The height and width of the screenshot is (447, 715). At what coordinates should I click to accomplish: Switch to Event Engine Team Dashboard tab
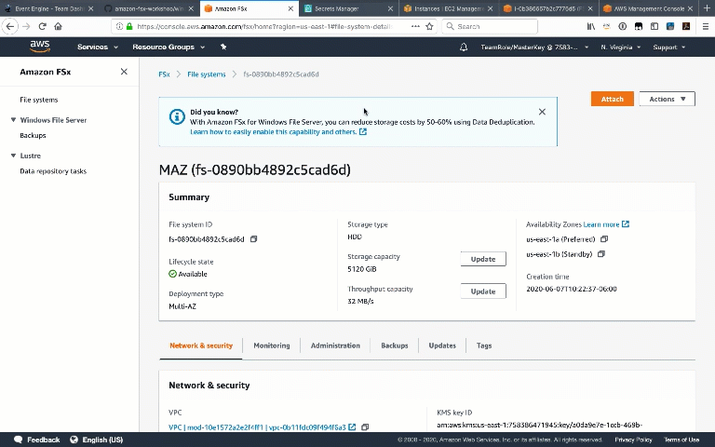49,8
